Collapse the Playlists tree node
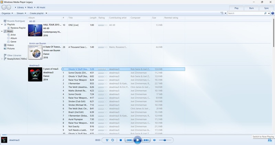The image size is (275, 145). (x=2, y=24)
